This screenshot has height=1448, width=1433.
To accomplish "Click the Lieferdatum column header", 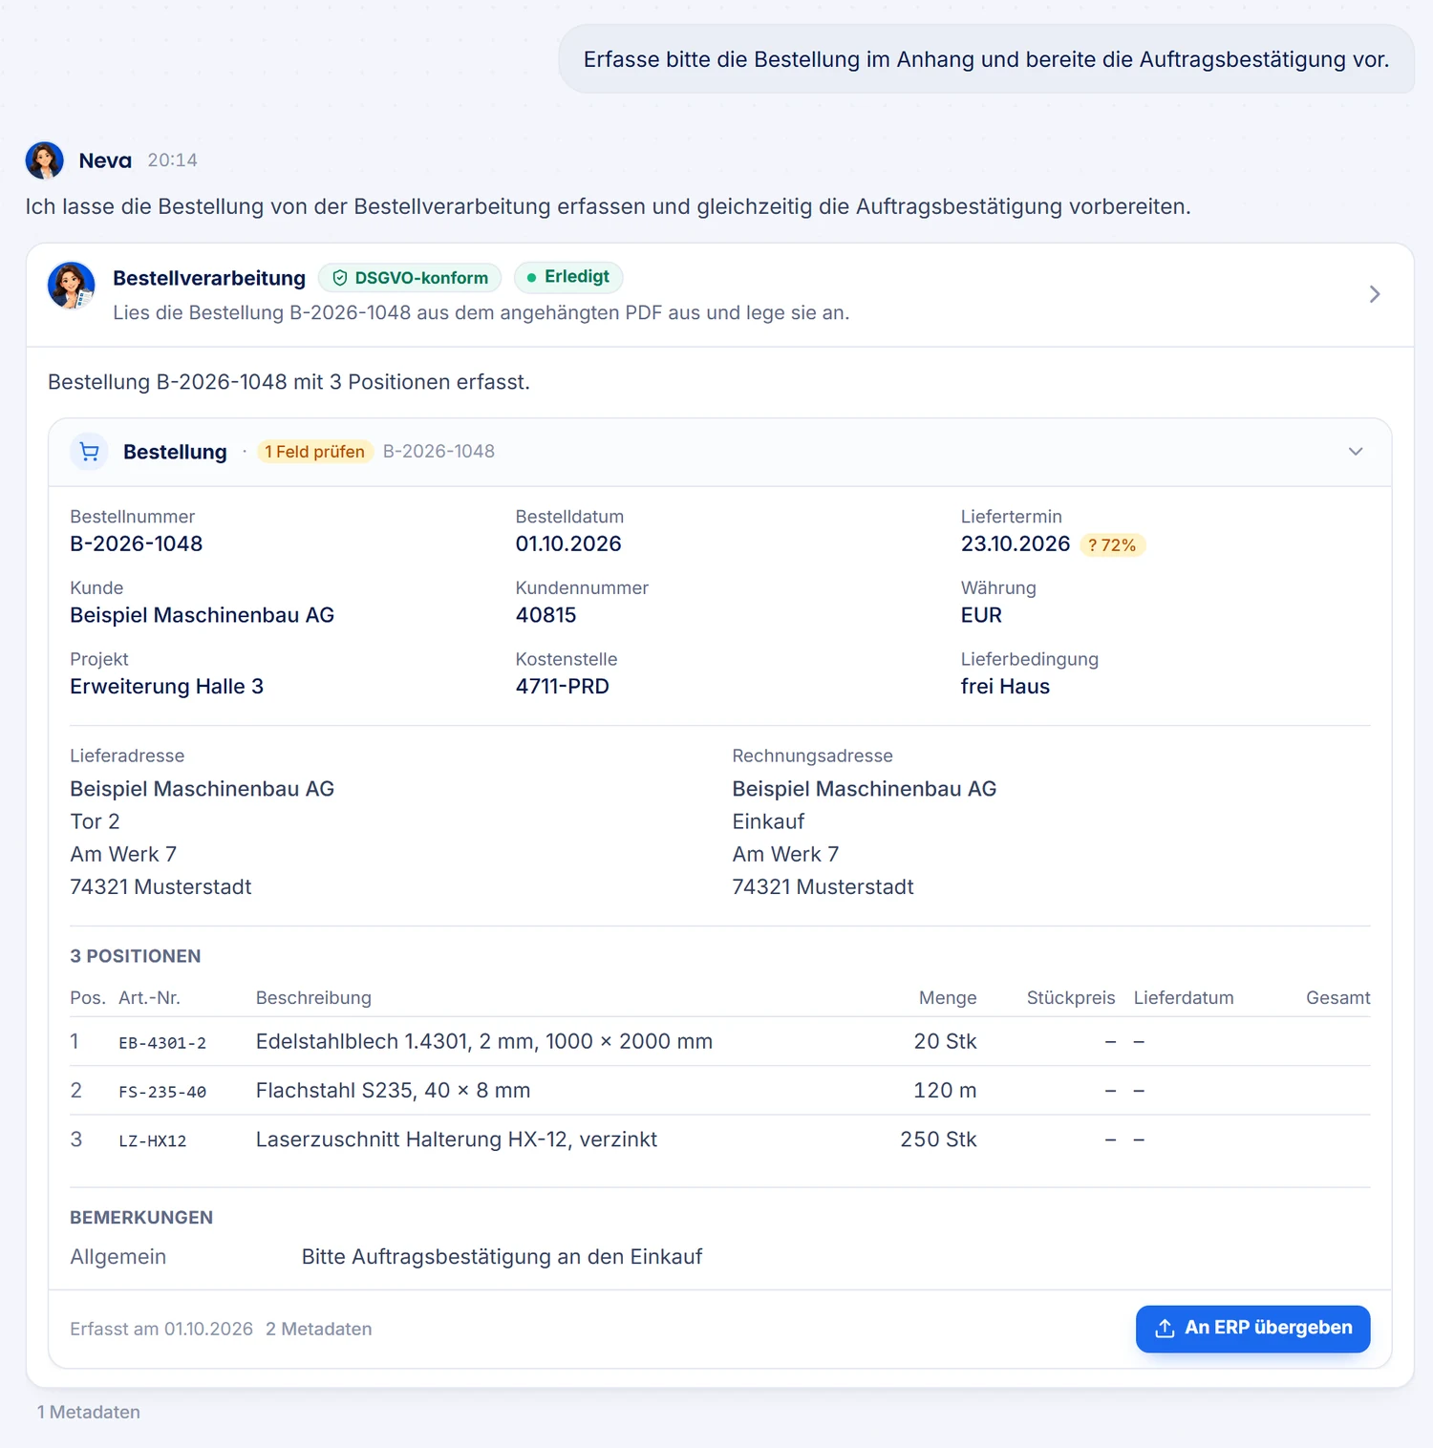I will [1184, 998].
